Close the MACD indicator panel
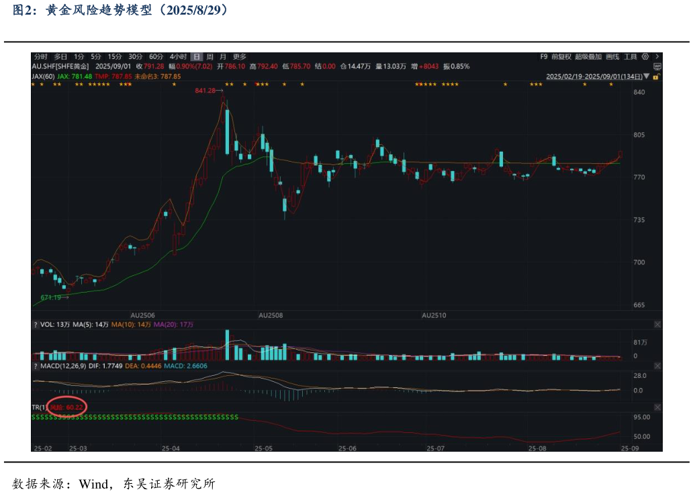Screen dimensions: 693x494 click(x=657, y=366)
